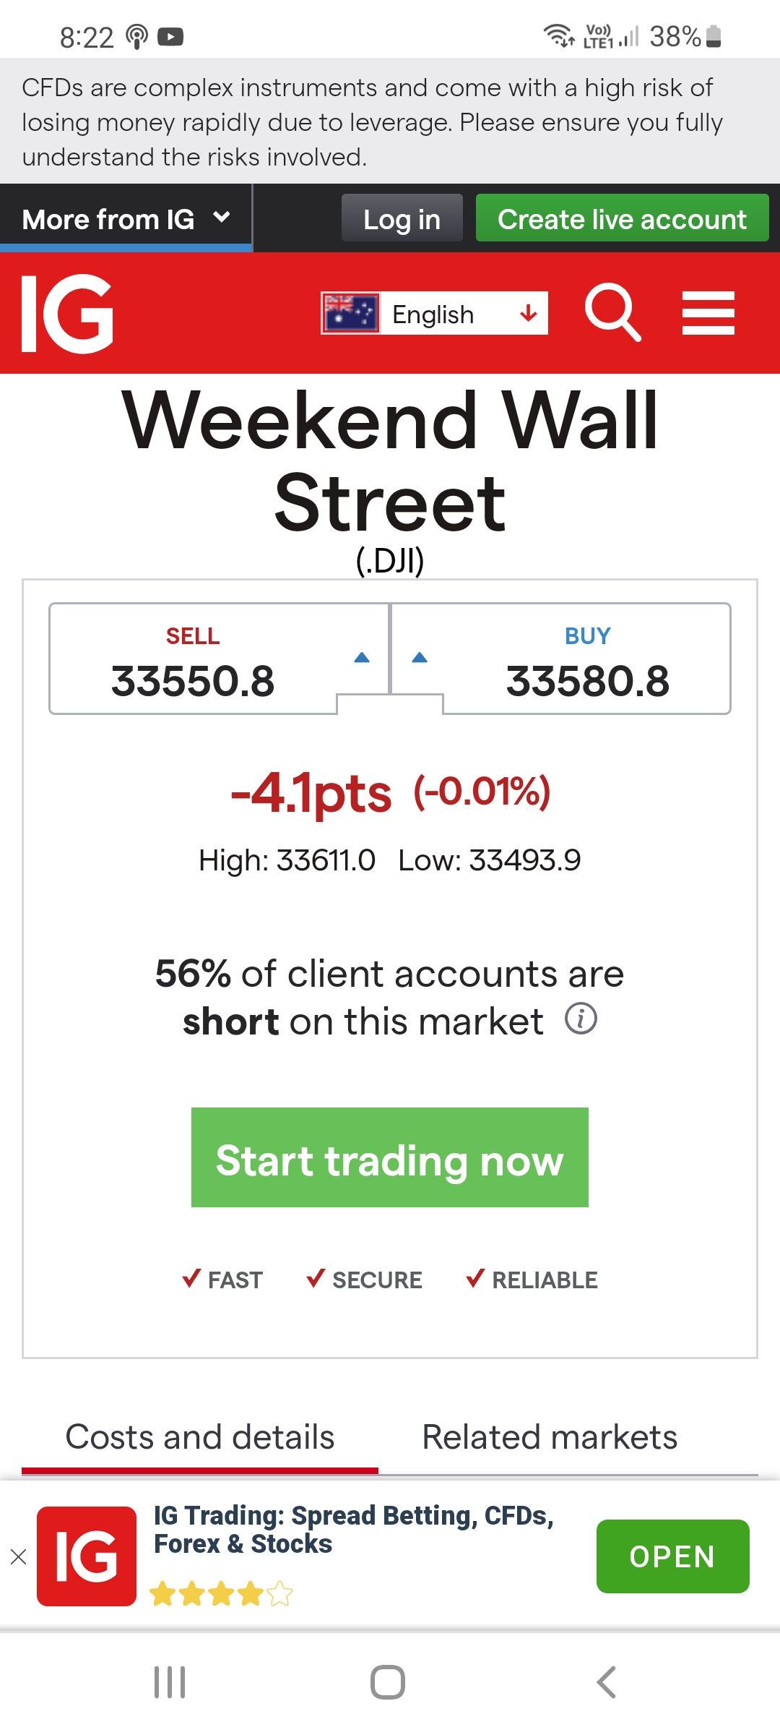
Task: Switch to Costs and details tab
Action: pos(200,1437)
